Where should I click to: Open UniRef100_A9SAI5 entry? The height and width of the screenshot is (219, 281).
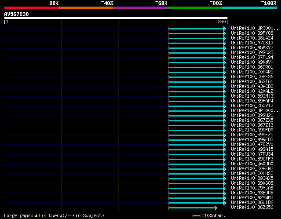click(252, 150)
